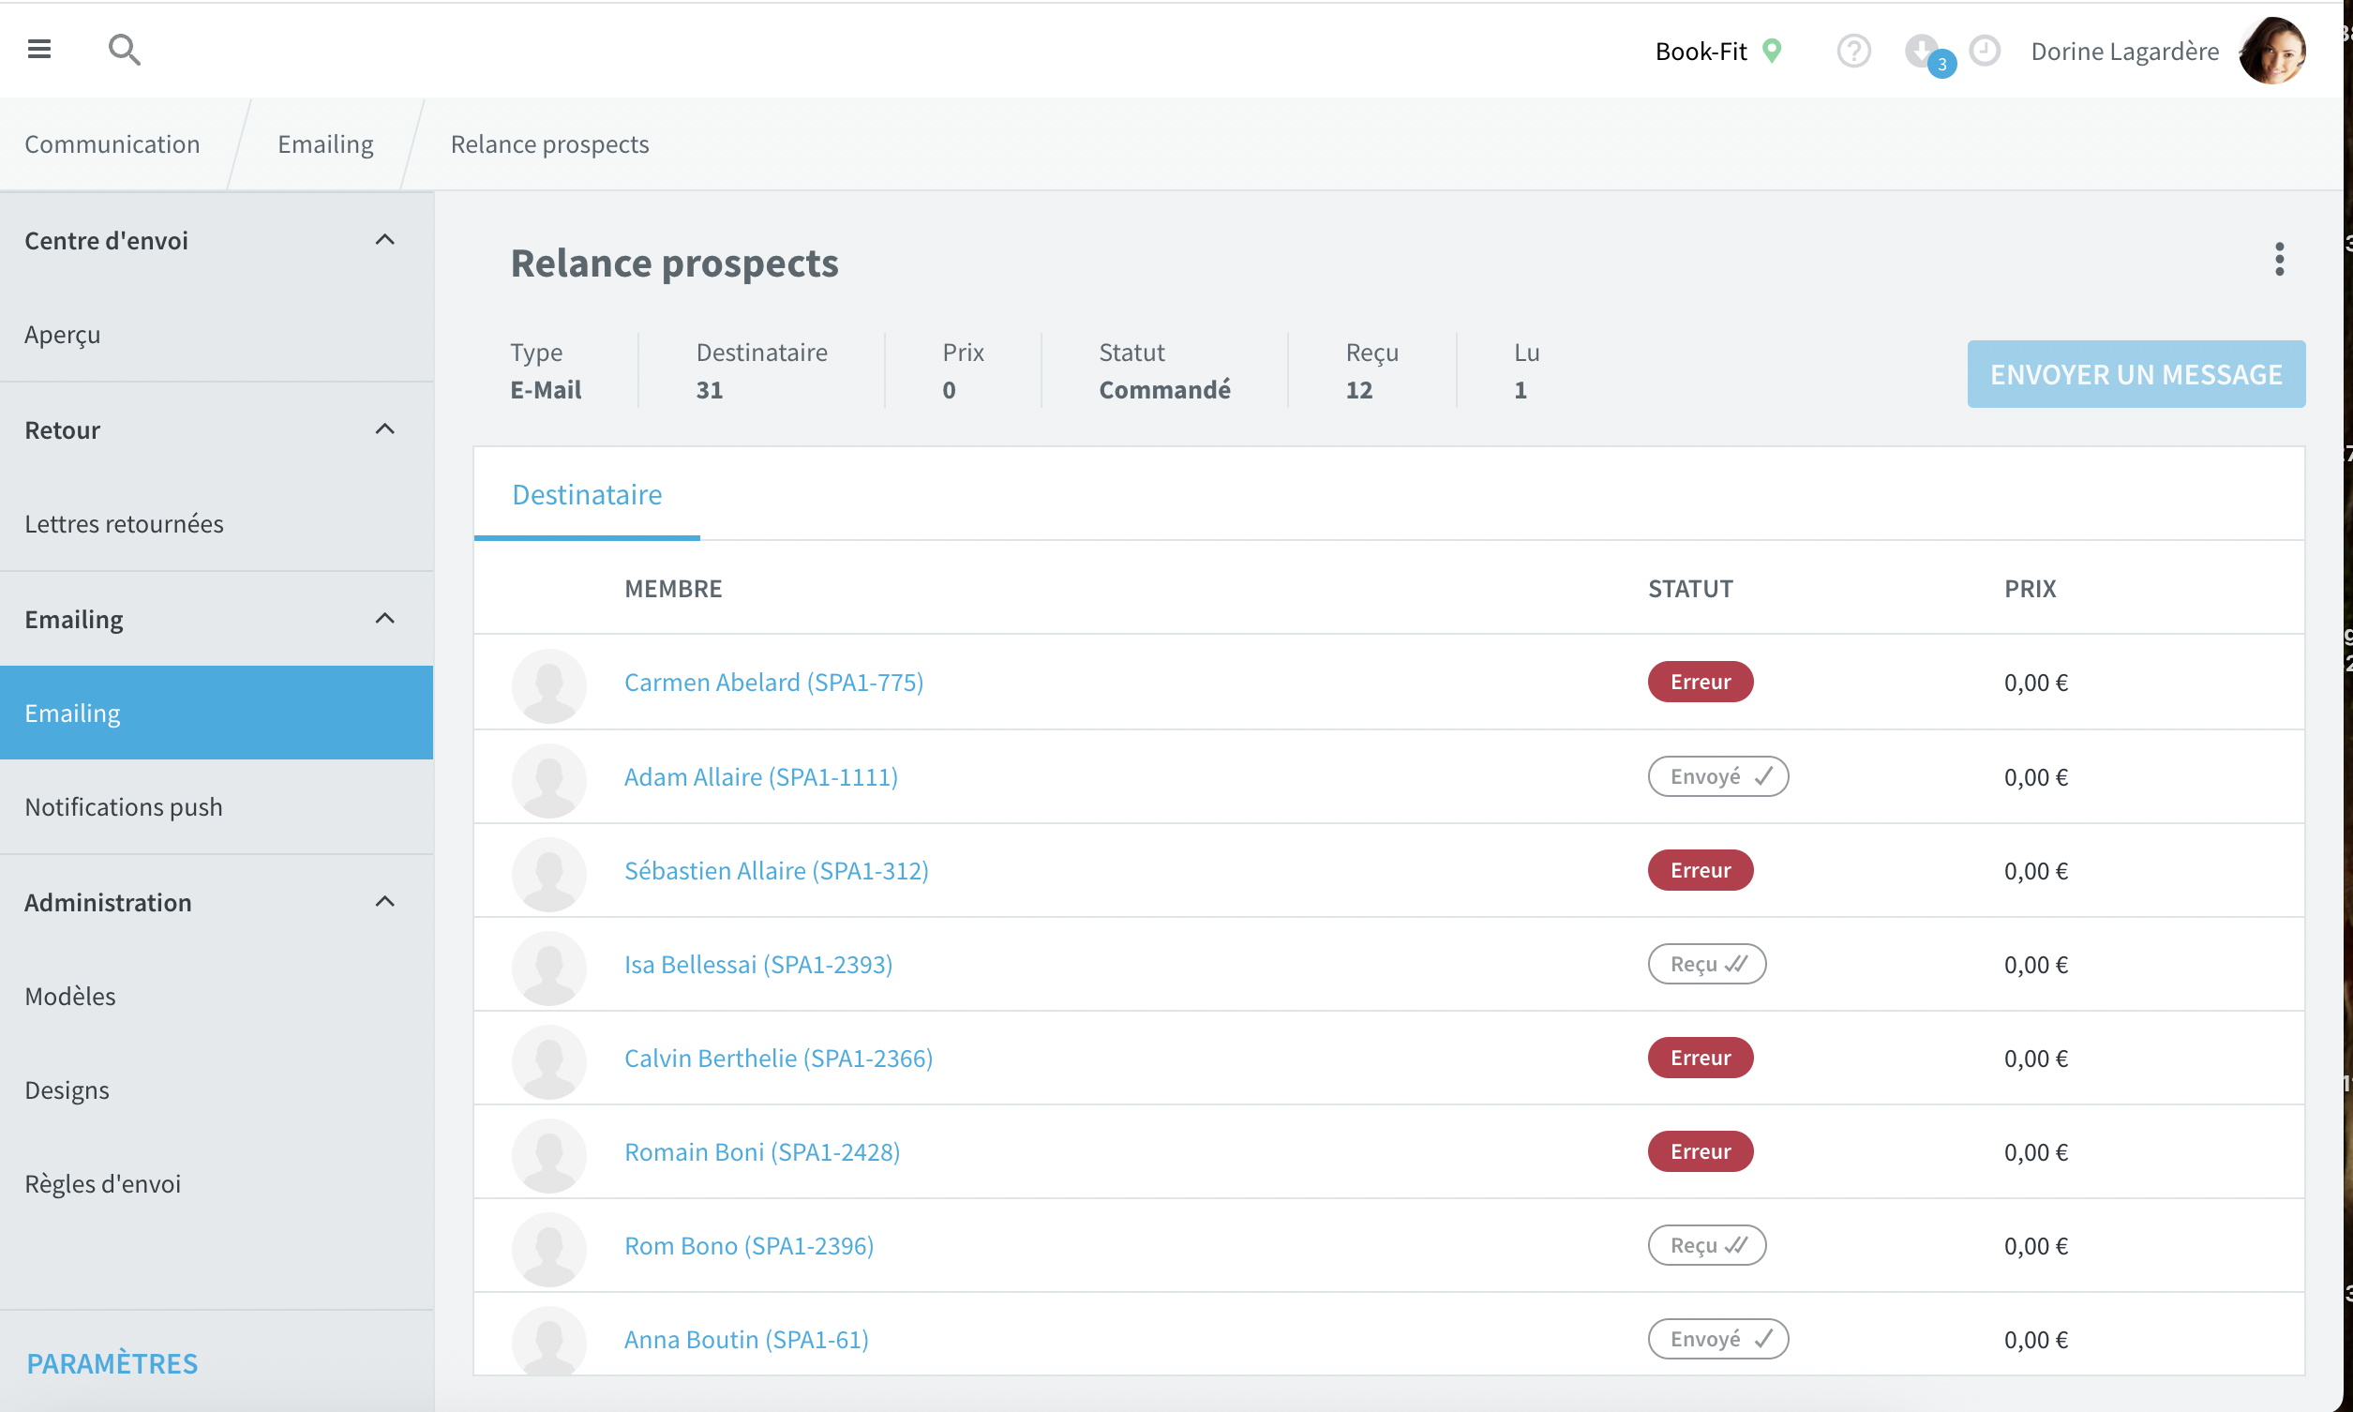
Task: Click the search magnifier icon
Action: click(x=124, y=50)
